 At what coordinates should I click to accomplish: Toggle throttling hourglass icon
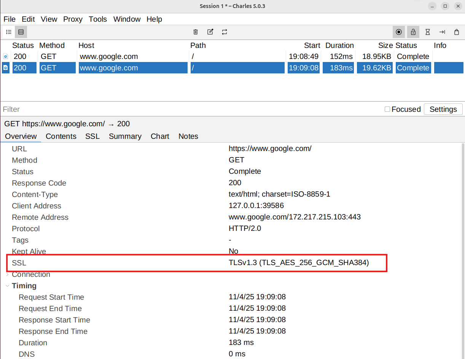click(x=428, y=32)
